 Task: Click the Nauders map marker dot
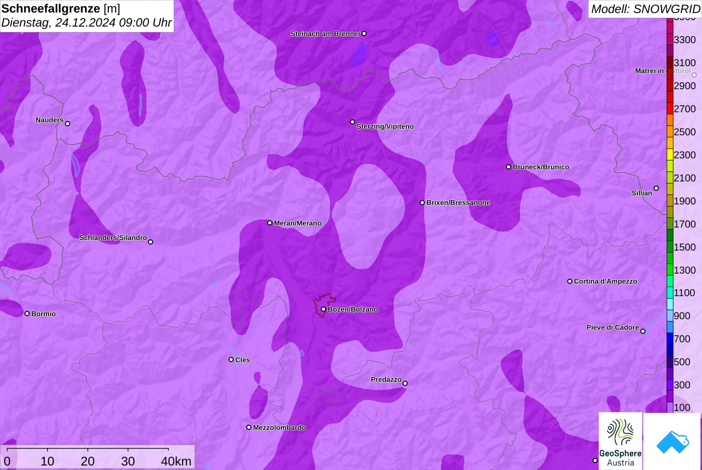tap(68, 123)
